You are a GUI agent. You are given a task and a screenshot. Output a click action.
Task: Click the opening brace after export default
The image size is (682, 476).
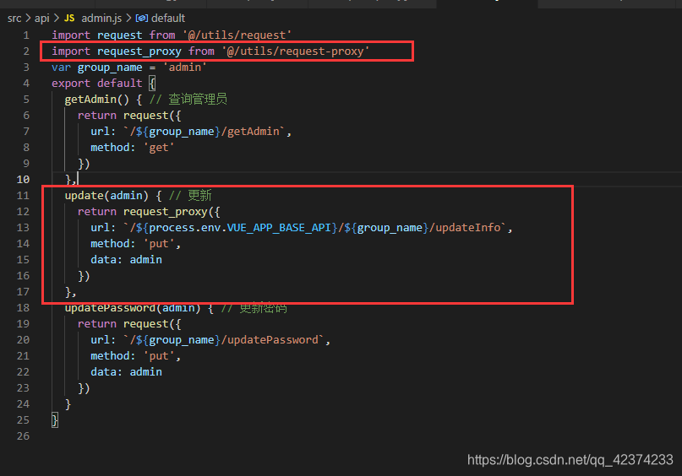point(152,84)
